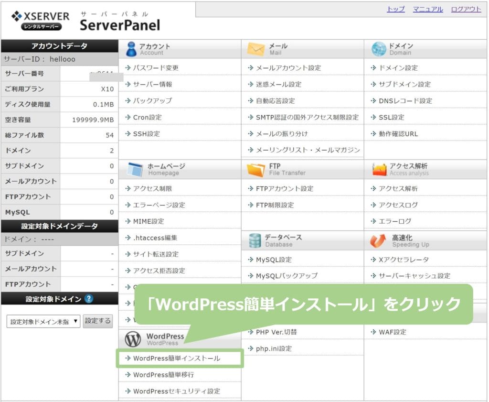Open the target domain dropdown
Image resolution: width=489 pixels, height=402 pixels.
coord(43,321)
